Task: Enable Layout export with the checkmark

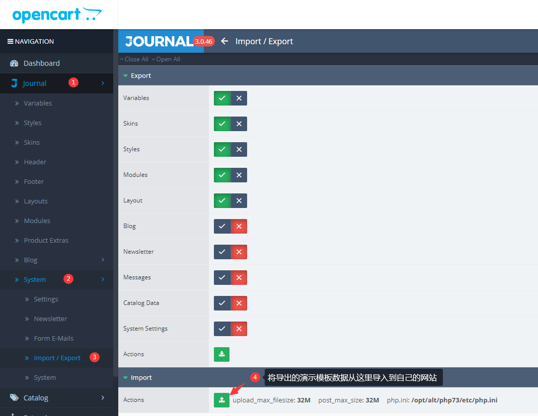Action: (x=222, y=200)
